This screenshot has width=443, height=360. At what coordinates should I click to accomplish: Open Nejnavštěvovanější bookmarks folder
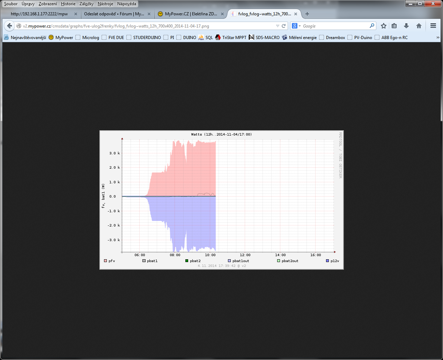pyautogui.click(x=25, y=37)
